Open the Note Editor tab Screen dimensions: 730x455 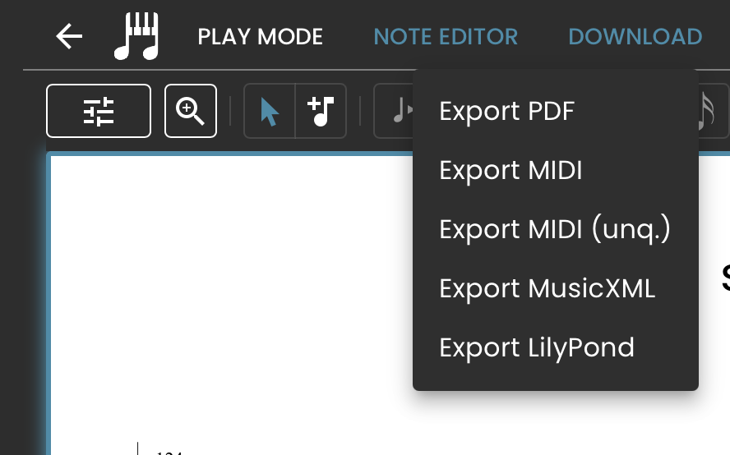coord(446,37)
